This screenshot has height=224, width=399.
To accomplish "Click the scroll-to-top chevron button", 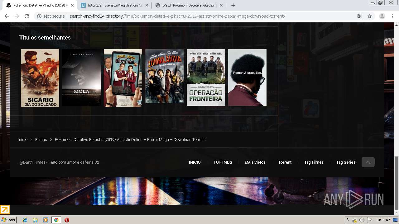I will pos(368,162).
